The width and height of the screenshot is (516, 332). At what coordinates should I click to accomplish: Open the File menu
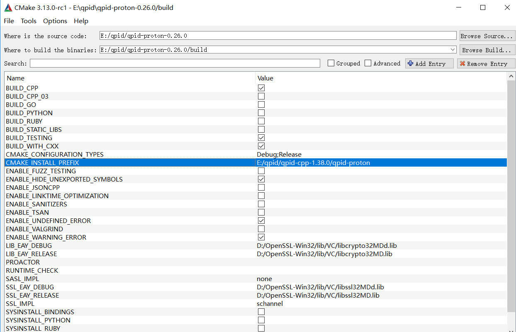(8, 21)
